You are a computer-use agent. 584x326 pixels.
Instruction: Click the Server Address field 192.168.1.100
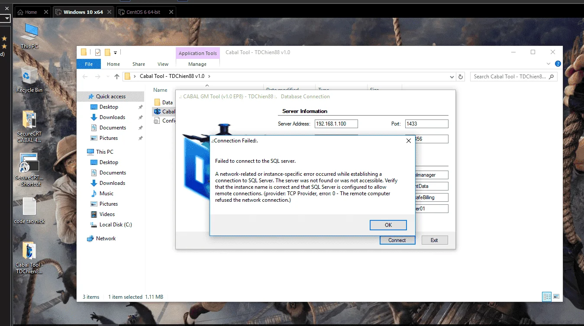336,124
